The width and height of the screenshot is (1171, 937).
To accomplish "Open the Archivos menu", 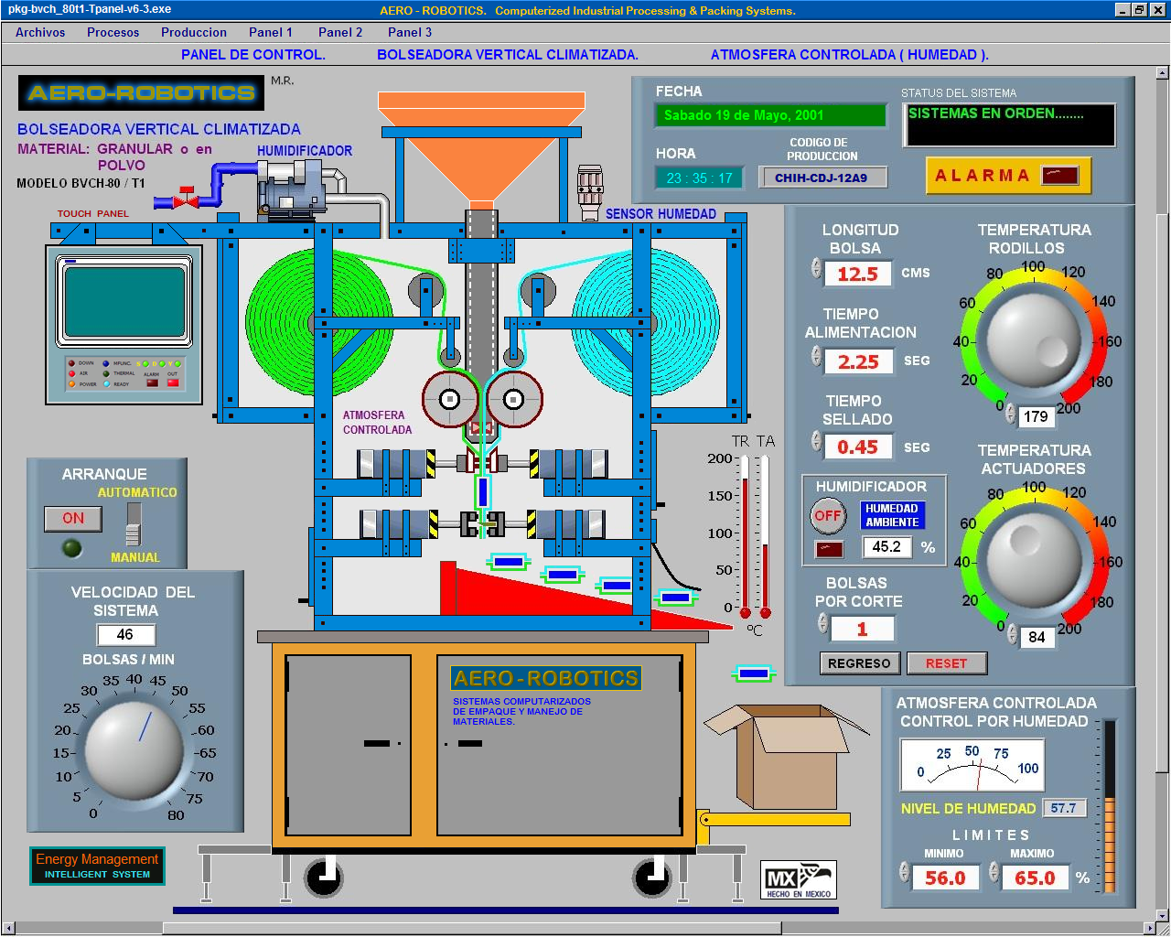I will click(x=40, y=32).
